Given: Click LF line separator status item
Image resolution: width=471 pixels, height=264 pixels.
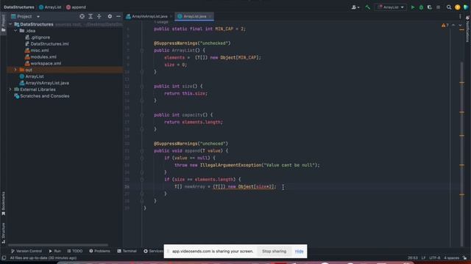Looking at the screenshot, I should tap(423, 257).
